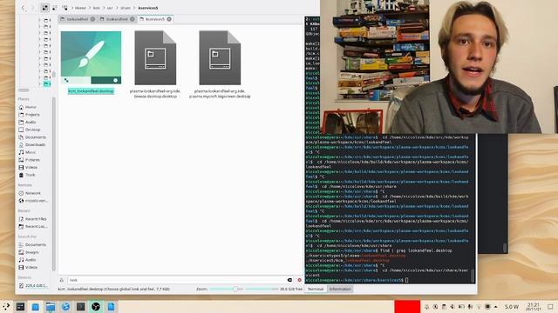The width and height of the screenshot is (558, 313).
Task: Open subfolder arrow before kde breadcrumb
Action: (x=90, y=8)
